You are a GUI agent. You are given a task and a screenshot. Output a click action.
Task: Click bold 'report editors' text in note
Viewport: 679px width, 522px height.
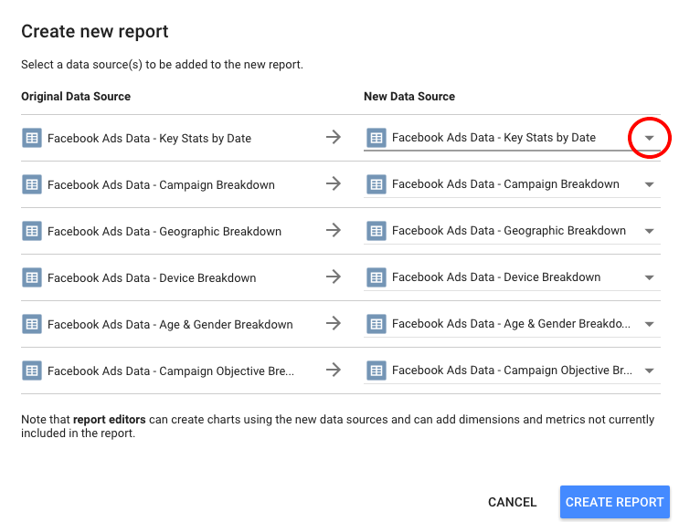[x=109, y=420]
